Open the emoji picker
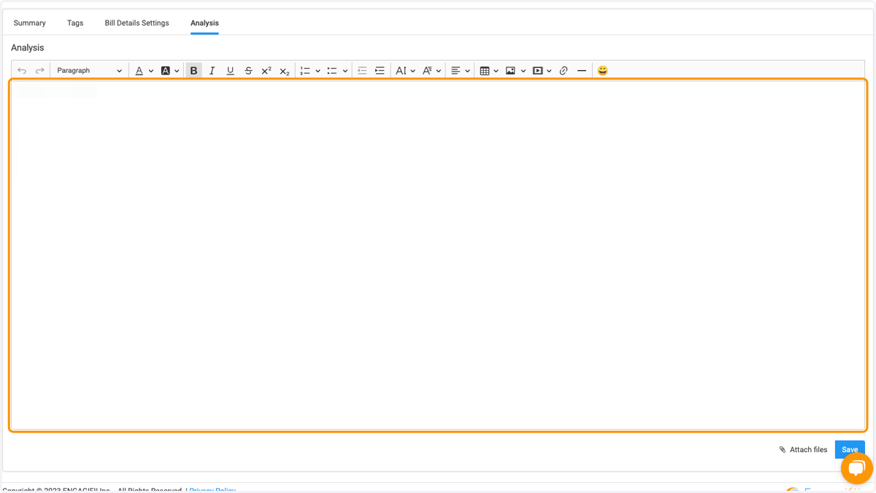 tap(602, 71)
